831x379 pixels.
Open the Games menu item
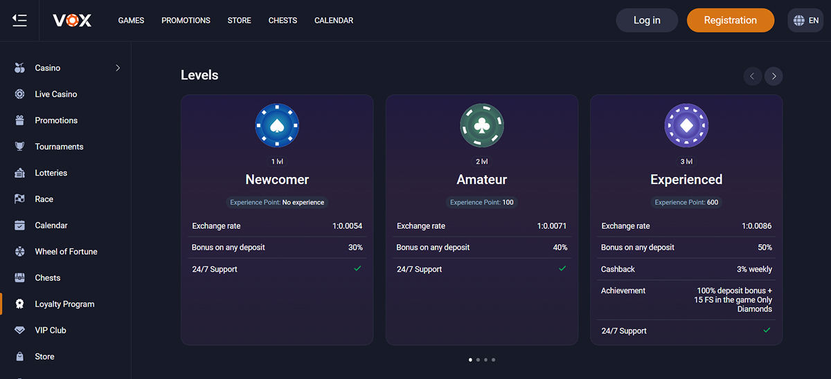(131, 21)
